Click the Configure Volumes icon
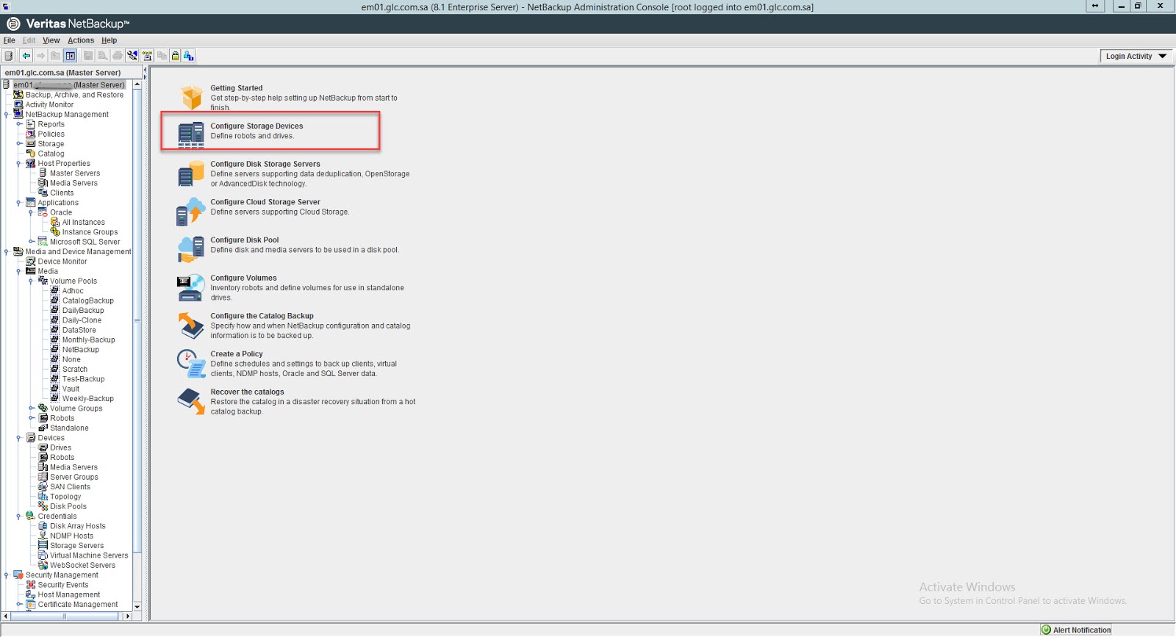Image resolution: width=1176 pixels, height=637 pixels. click(191, 287)
